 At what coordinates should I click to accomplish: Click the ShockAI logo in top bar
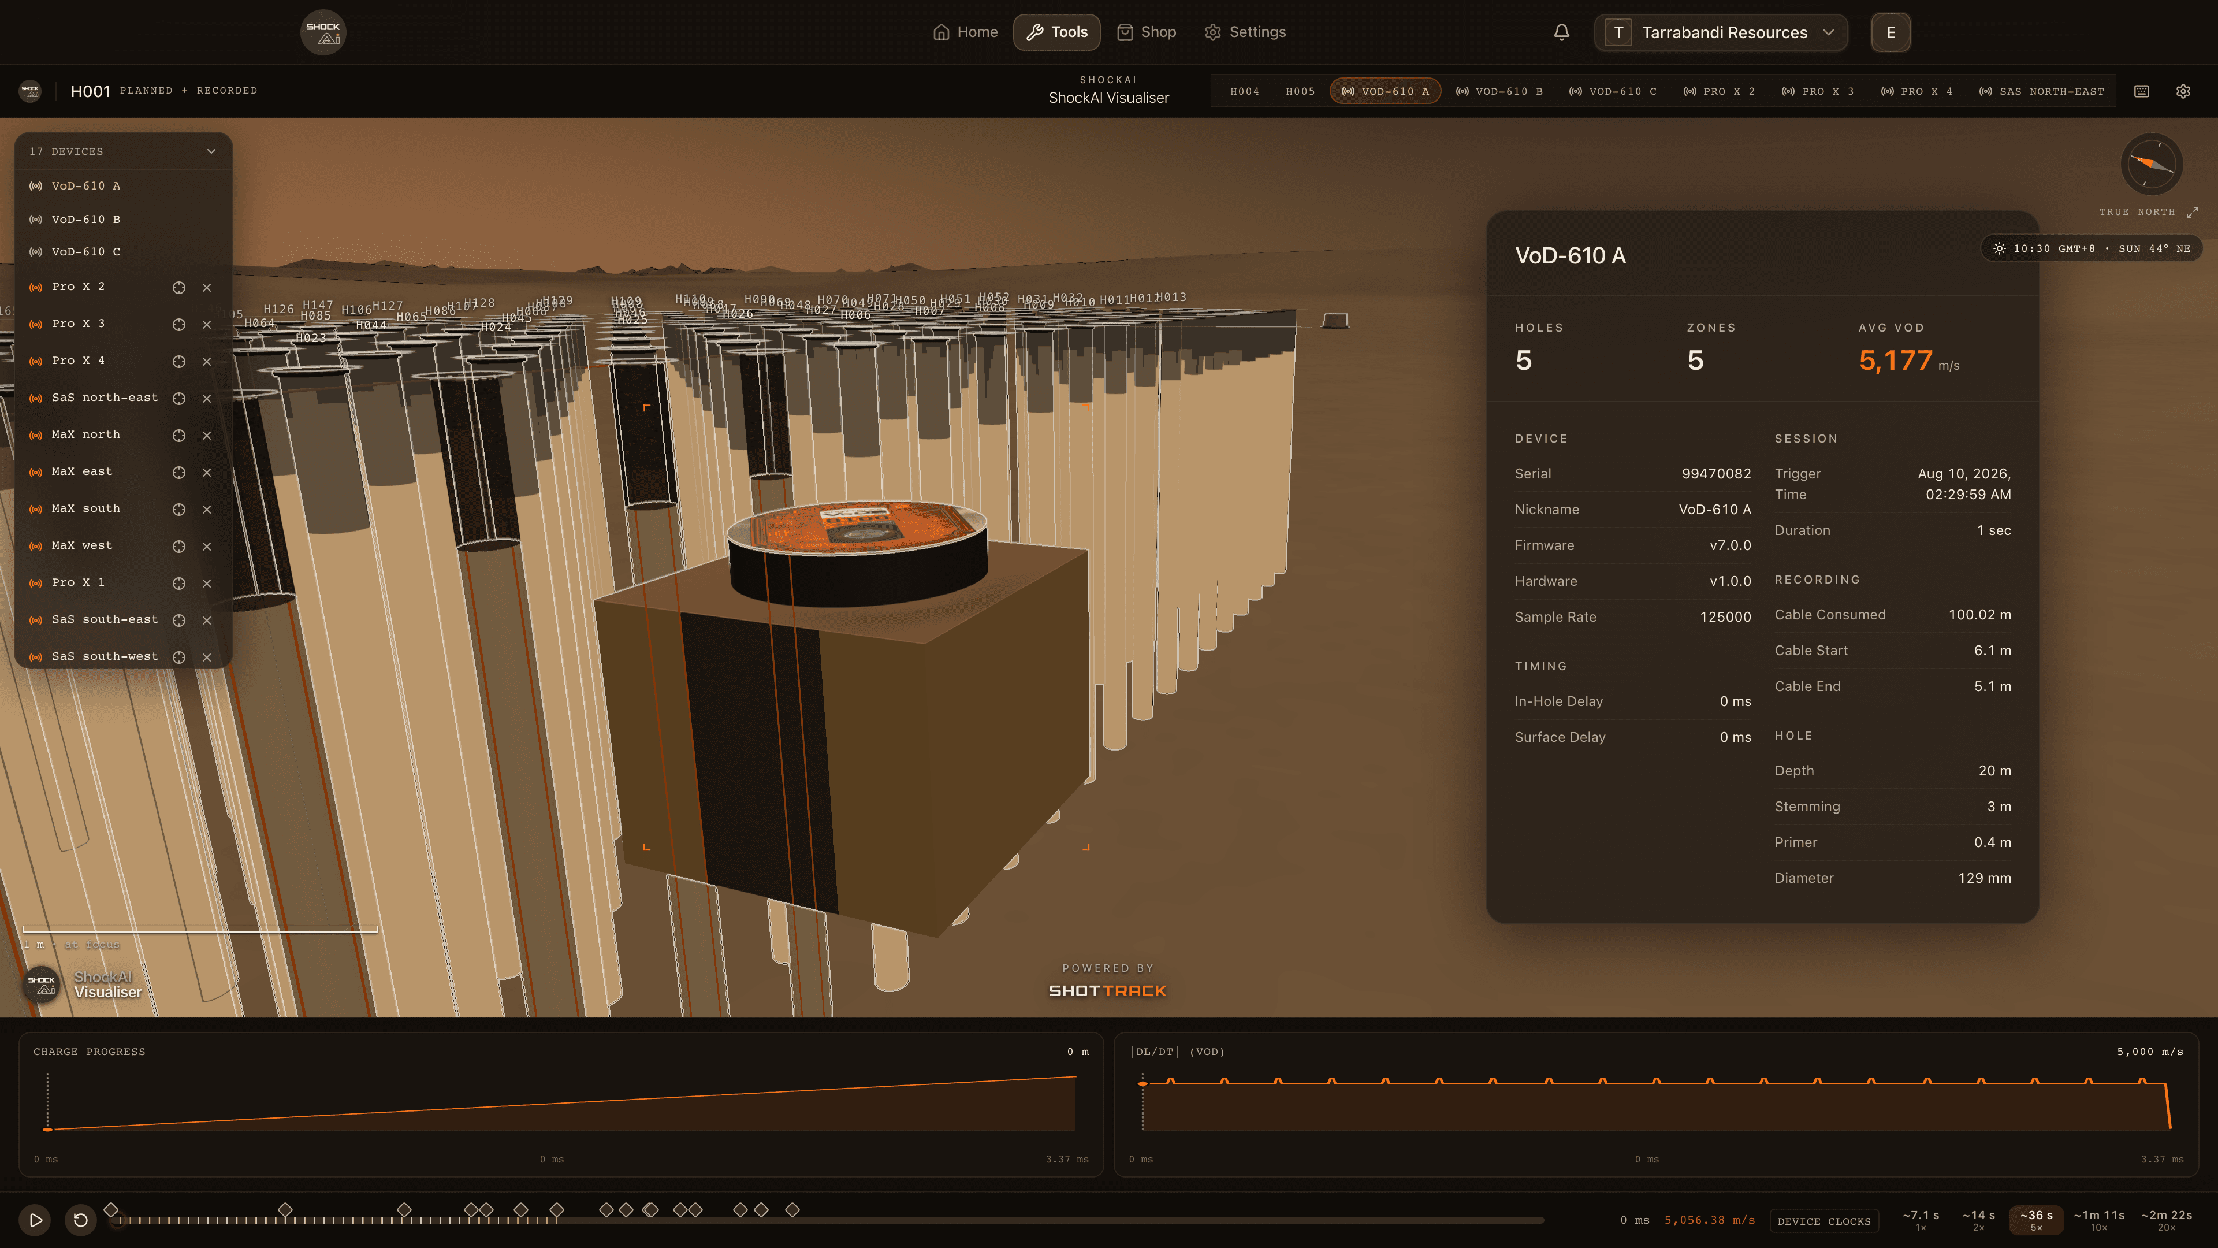coord(323,32)
